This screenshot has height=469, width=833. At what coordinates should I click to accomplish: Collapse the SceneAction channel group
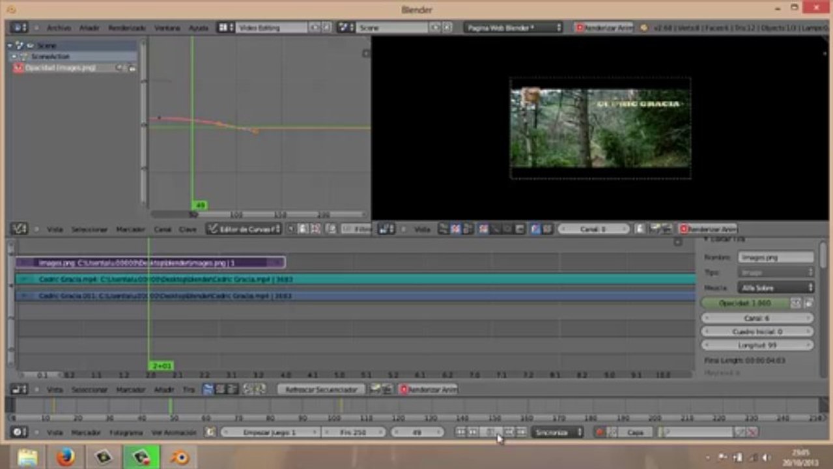[x=14, y=57]
